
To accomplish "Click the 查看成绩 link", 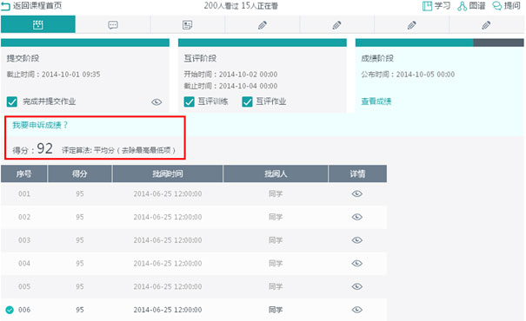I will click(376, 102).
